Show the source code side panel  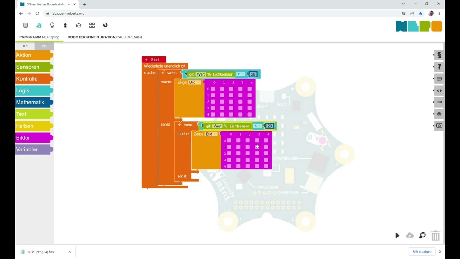point(439,90)
